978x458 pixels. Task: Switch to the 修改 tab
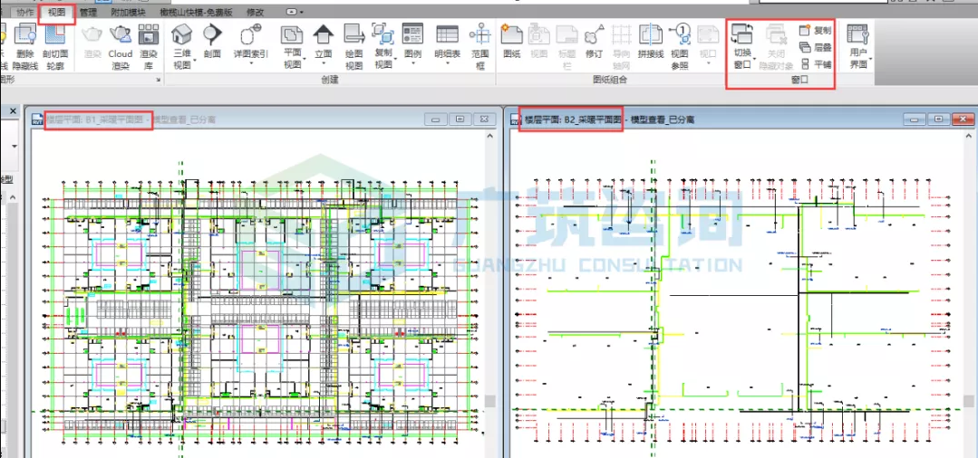point(256,12)
